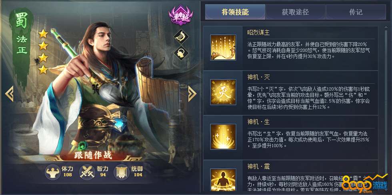Click the purple 卓越 rank badge

181,16
